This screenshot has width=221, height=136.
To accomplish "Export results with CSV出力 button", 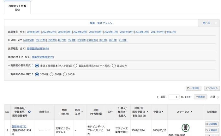I will click(212, 88).
